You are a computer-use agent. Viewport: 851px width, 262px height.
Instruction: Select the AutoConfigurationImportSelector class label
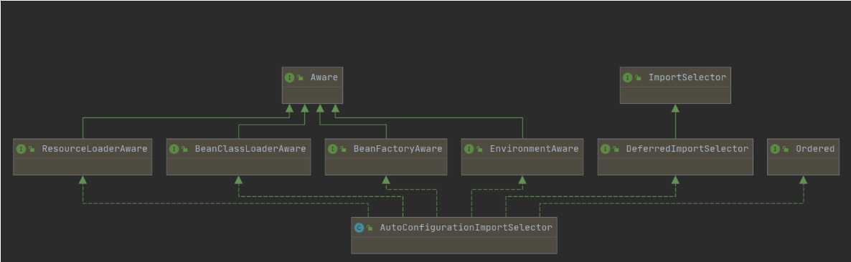pyautogui.click(x=466, y=228)
